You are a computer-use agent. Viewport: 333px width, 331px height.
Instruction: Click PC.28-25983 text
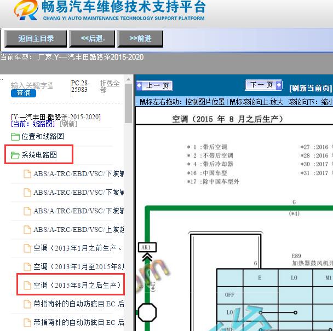coord(81,86)
